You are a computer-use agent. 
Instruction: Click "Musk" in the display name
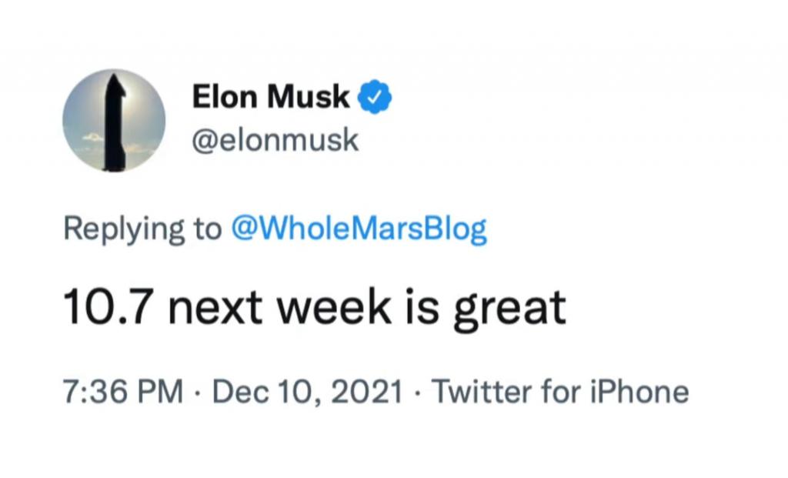(308, 96)
